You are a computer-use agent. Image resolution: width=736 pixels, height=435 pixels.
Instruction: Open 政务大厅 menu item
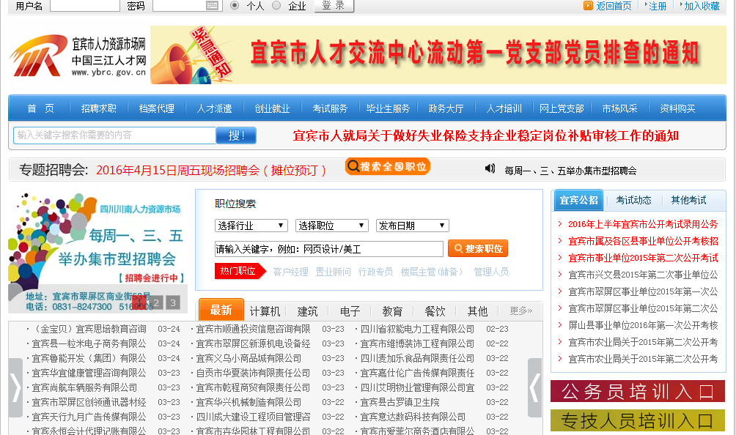446,108
